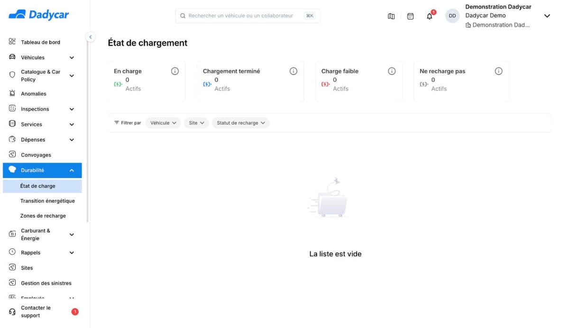Expand the Carburant & Énergie chevron
This screenshot has height=328, width=569.
click(x=72, y=235)
